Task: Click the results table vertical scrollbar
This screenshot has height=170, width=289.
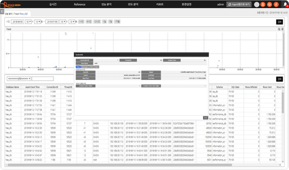Action: (283, 102)
